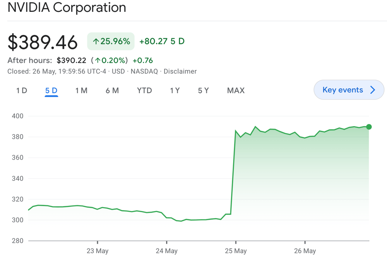This screenshot has height=257, width=387.
Task: Click the Disclaimer link
Action: 180,72
